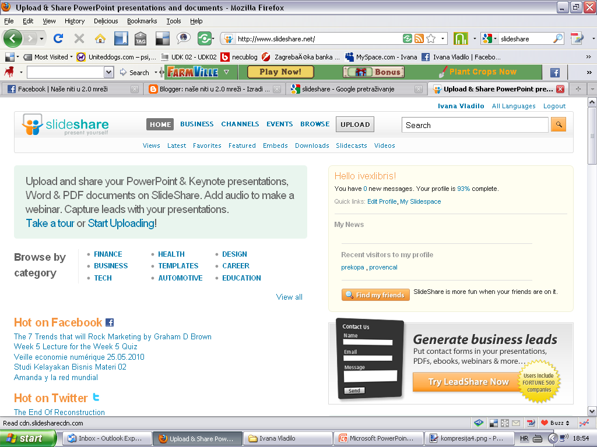Click the Buzz heart icon in status bar
Image resolution: width=597 pixels, height=447 pixels.
(545, 423)
